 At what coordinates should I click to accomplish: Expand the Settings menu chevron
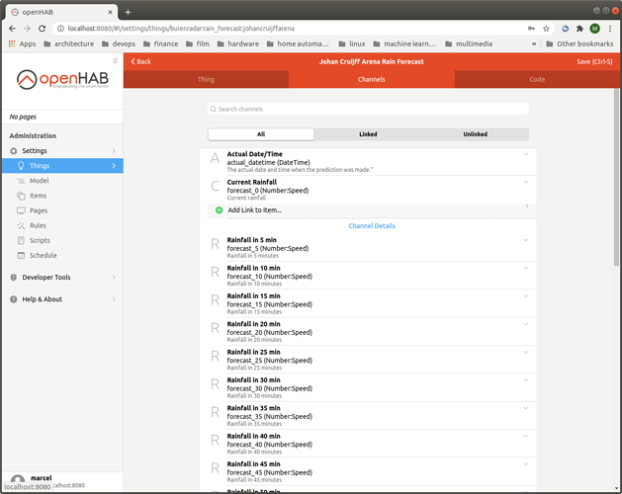pyautogui.click(x=114, y=150)
